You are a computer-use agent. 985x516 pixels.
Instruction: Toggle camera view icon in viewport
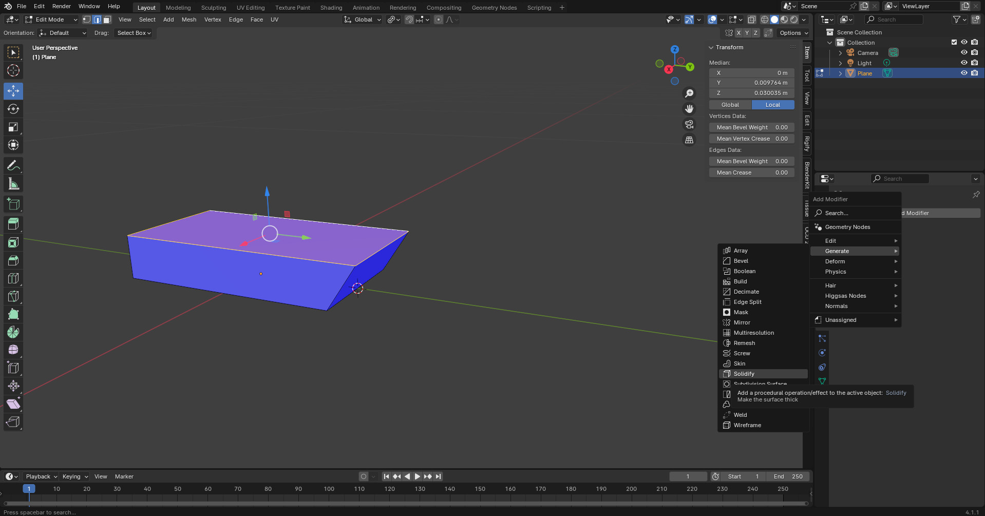[689, 124]
